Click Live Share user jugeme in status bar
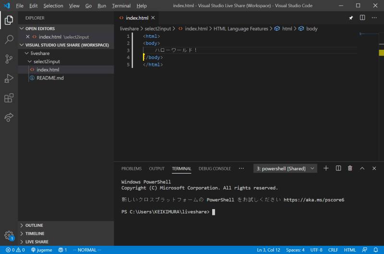384x254 pixels. point(41,250)
